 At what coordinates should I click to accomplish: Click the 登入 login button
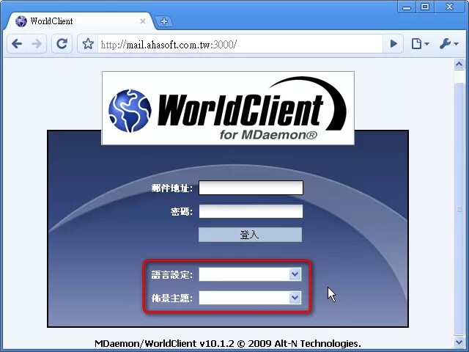pos(250,235)
